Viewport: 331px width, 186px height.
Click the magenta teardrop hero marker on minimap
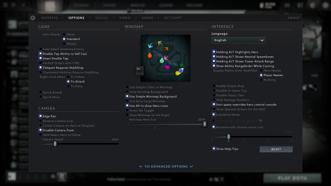pyautogui.click(x=168, y=67)
